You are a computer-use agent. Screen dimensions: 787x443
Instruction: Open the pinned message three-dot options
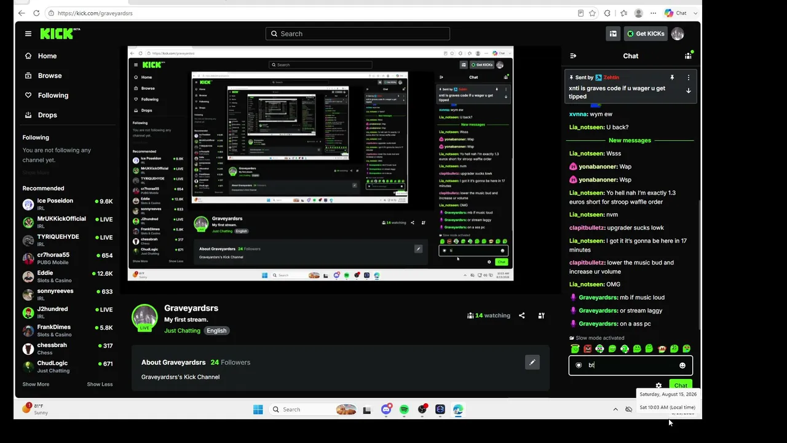pyautogui.click(x=688, y=78)
